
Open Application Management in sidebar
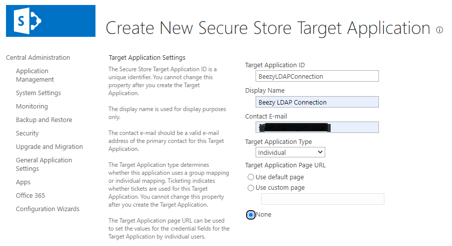(35, 75)
